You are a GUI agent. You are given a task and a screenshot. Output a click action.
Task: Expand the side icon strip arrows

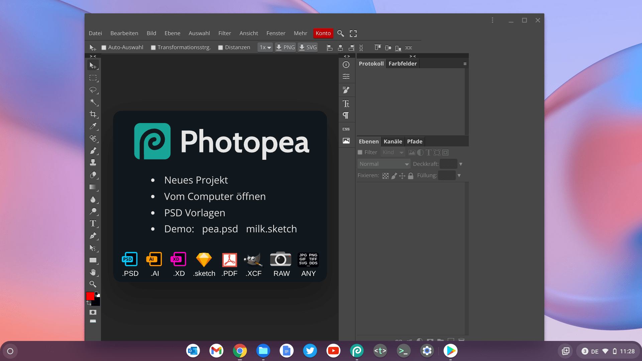(347, 56)
